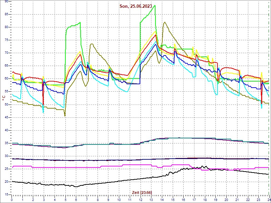Click hour 12 on the time axis
This screenshot has width=271, height=203.
pos(141,200)
